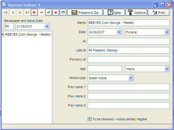Save entry with green checkmark icon

tap(49, 13)
